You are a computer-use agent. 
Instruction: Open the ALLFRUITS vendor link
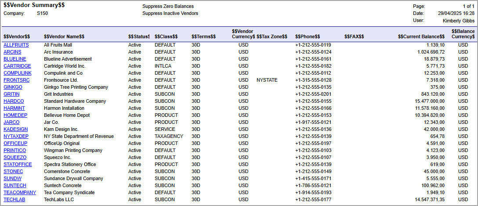[x=16, y=45]
